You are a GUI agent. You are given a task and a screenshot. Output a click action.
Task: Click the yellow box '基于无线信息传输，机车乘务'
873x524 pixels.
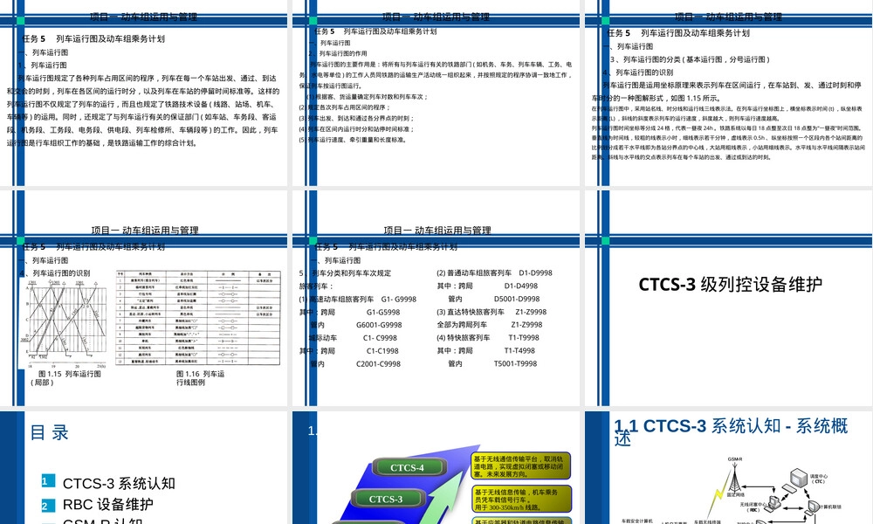(521, 500)
